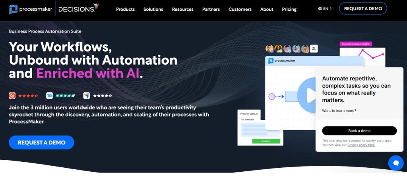407x184 pixels.
Task: Open the Privacy policy here link
Action: tap(361, 145)
